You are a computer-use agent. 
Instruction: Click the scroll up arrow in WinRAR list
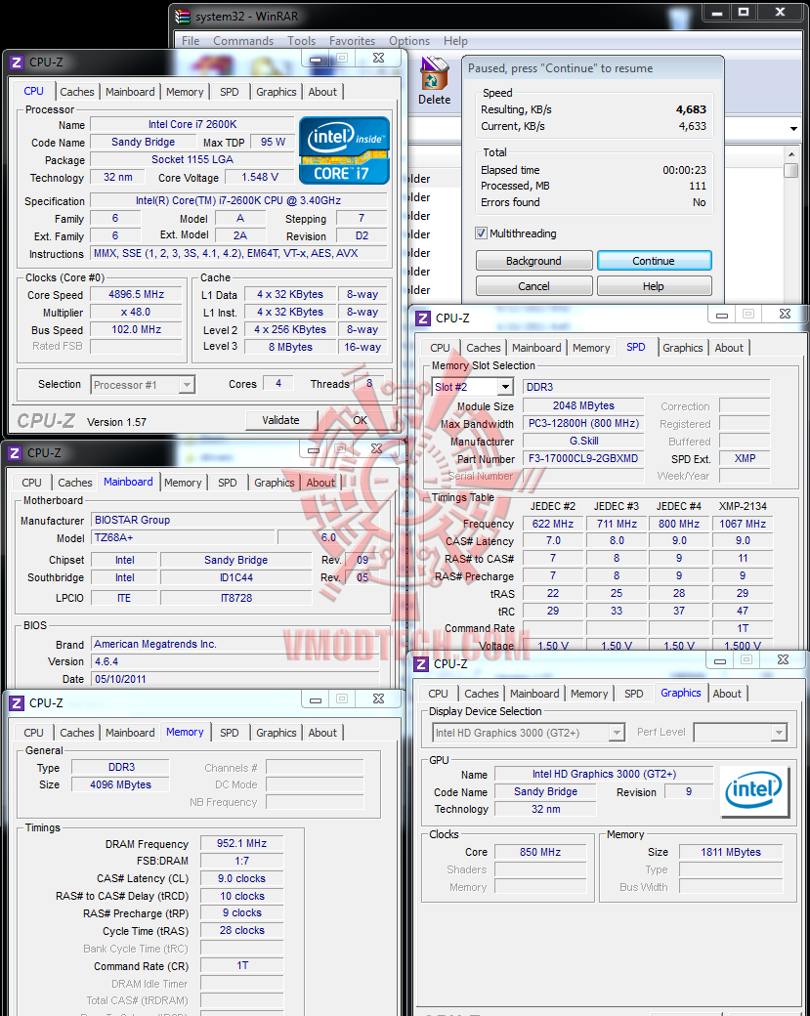790,154
